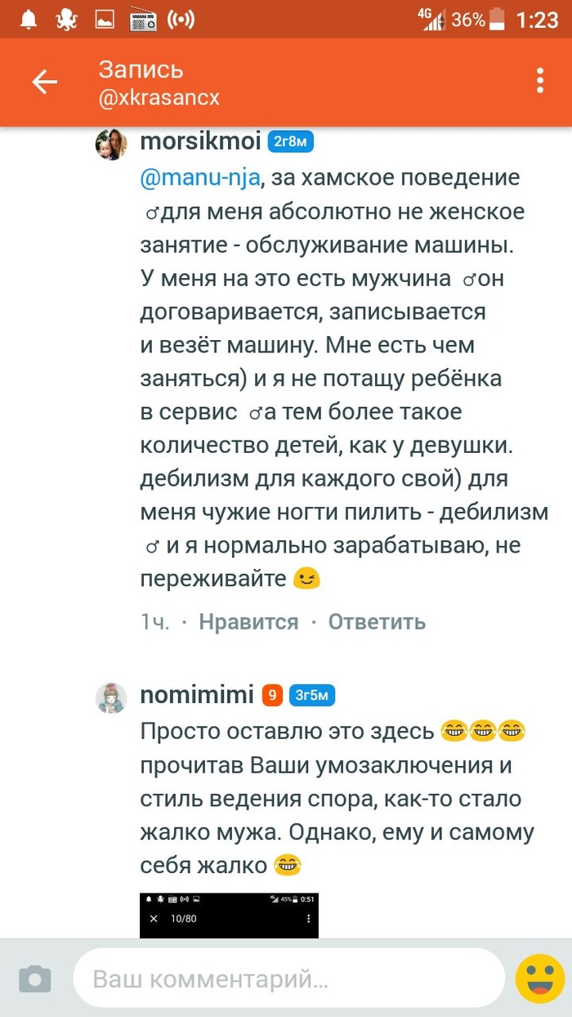Tap the camera icon to attach photo
The image size is (572, 1017).
34,979
